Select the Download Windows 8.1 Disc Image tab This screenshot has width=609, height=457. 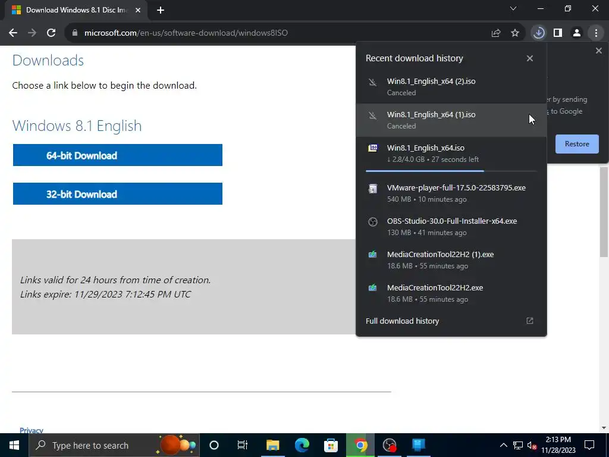click(x=76, y=11)
